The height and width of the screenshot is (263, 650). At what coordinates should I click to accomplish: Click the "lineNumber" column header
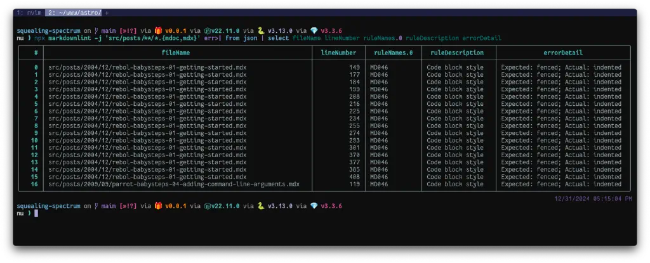point(338,53)
